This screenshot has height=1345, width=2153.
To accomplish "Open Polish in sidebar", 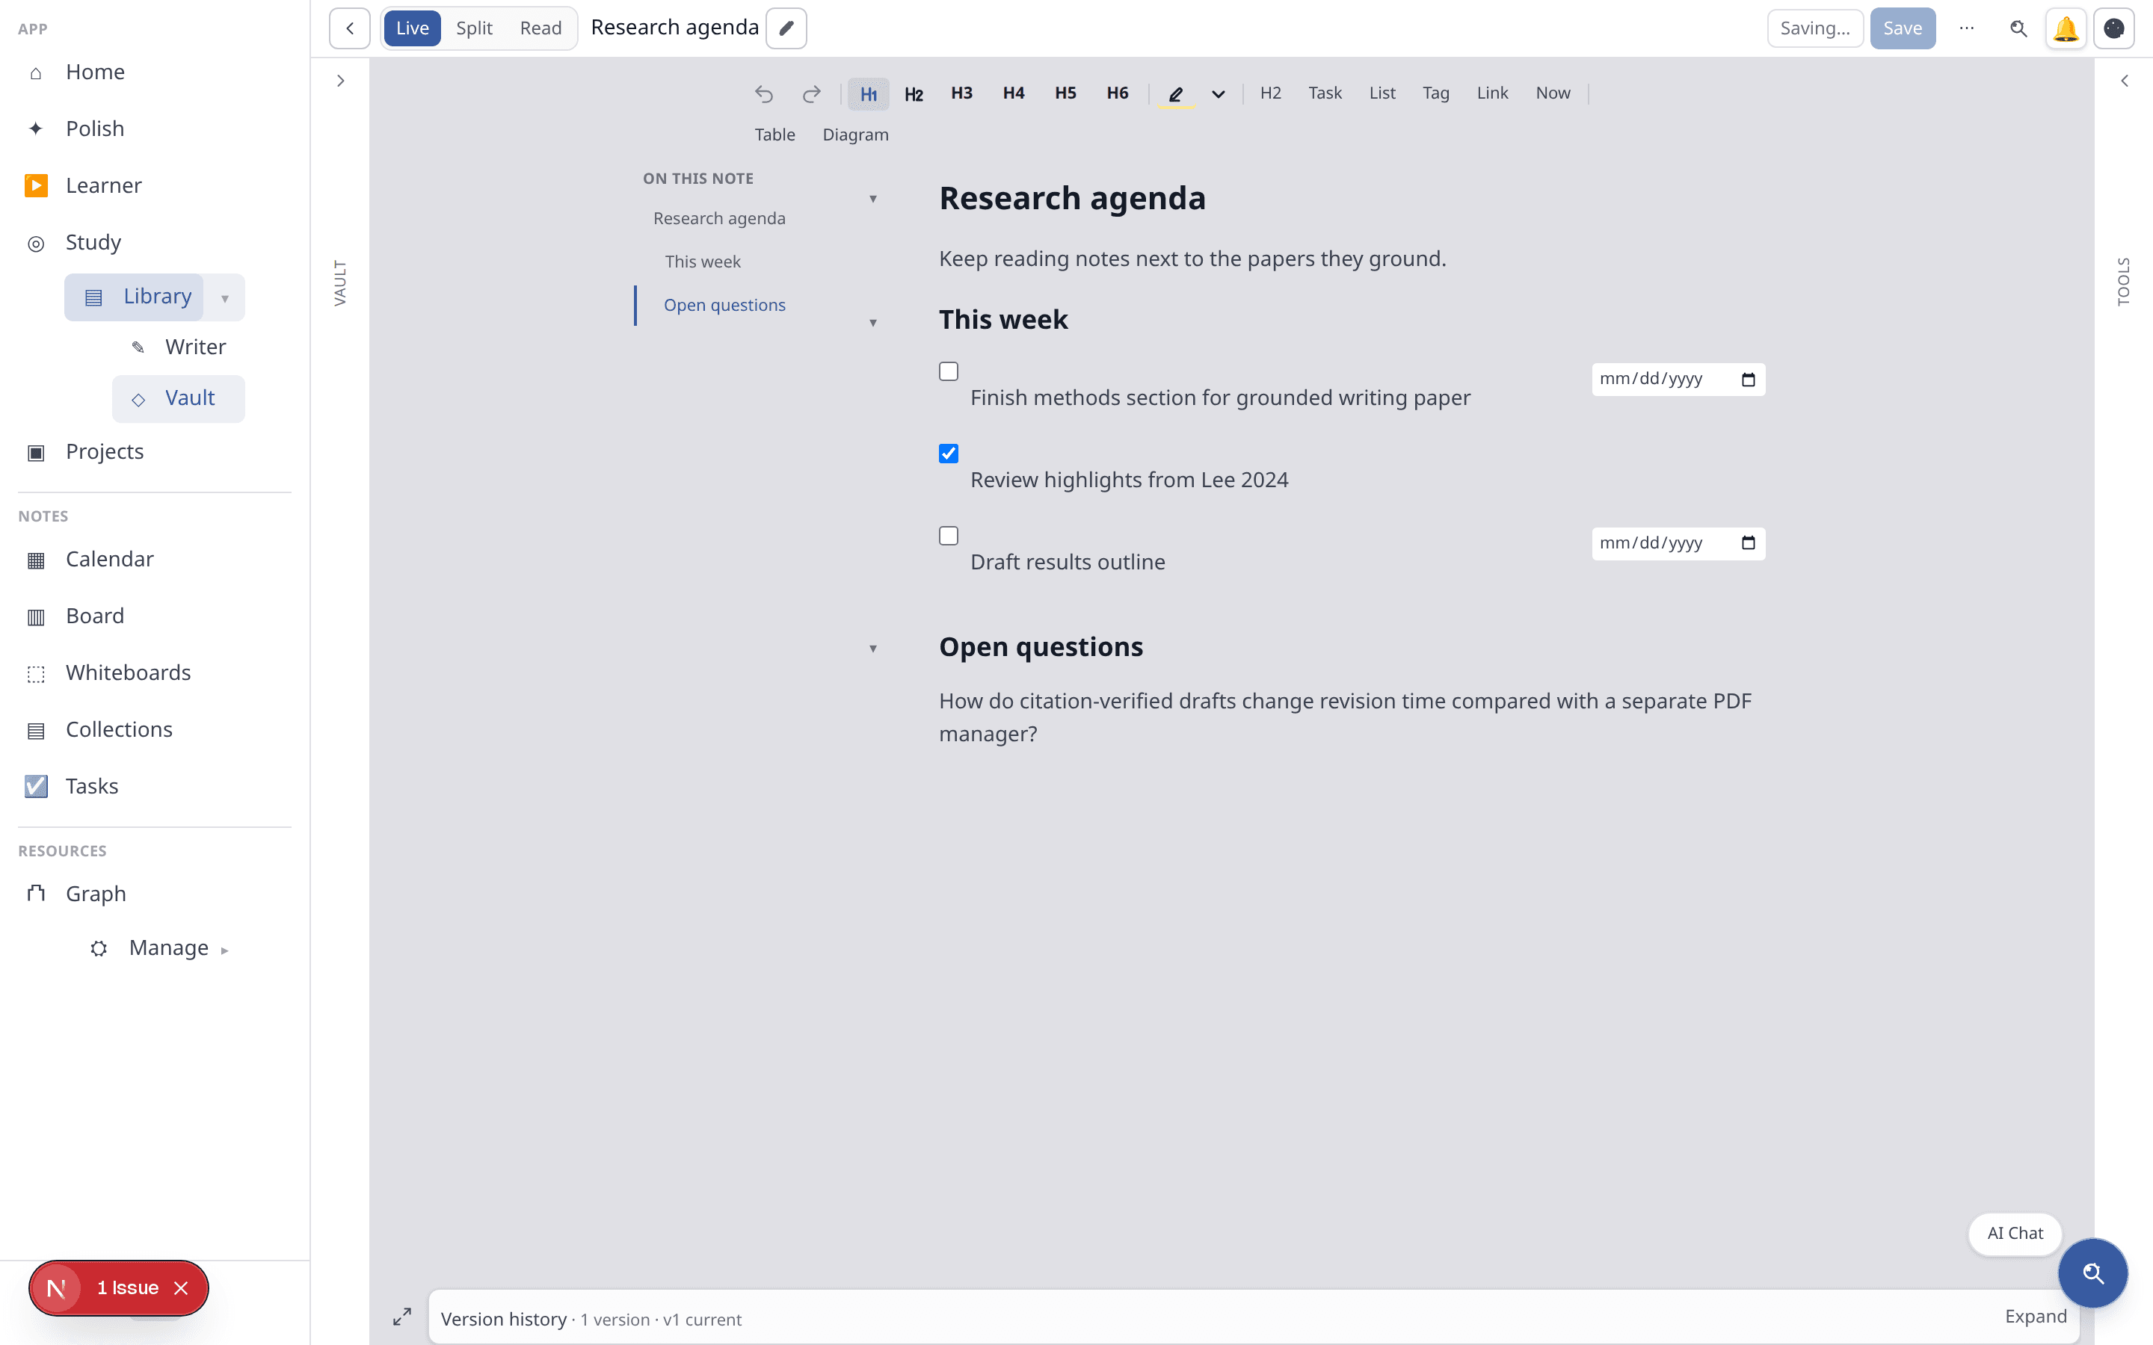I will tap(94, 129).
